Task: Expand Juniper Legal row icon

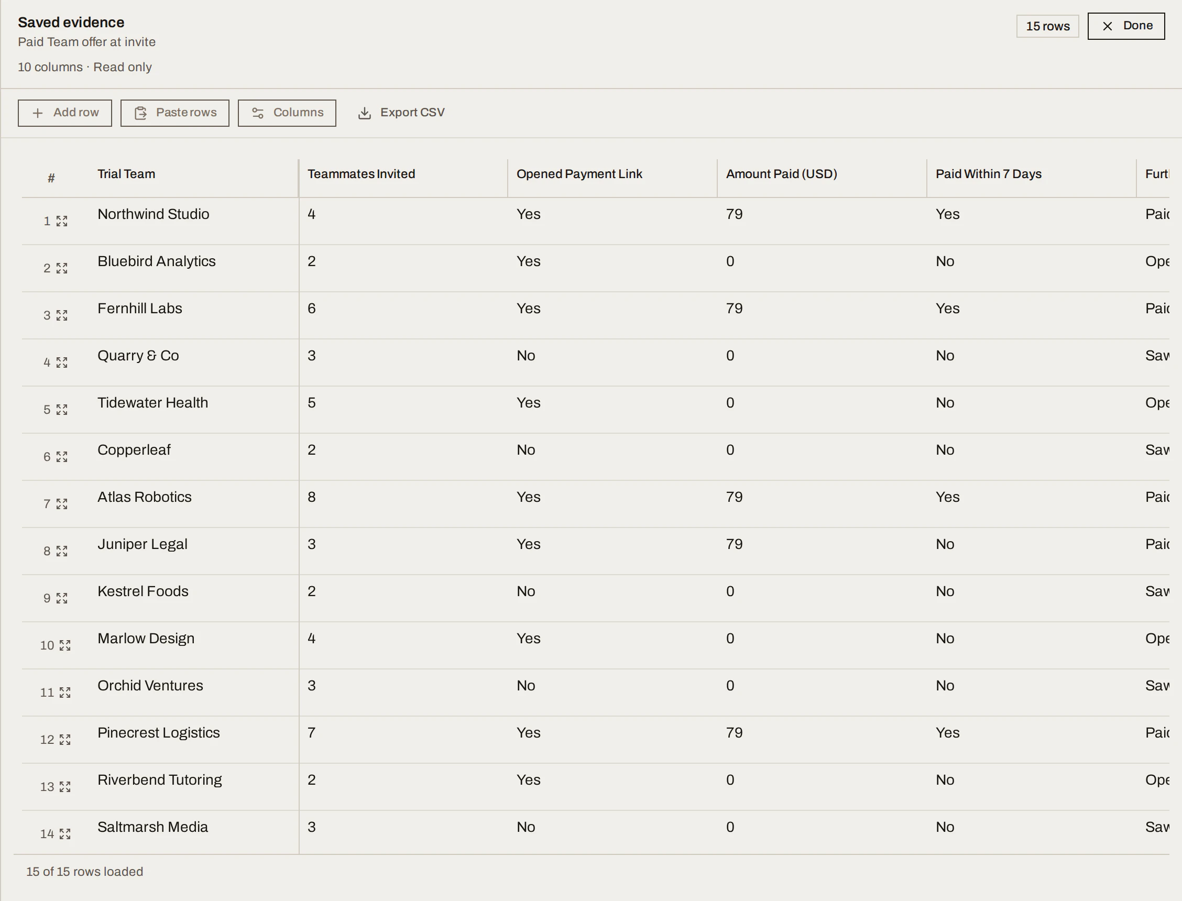Action: pos(62,551)
